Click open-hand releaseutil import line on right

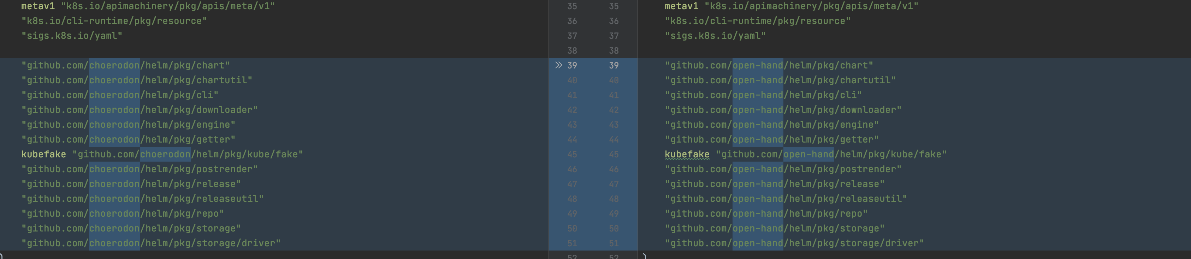pos(786,199)
